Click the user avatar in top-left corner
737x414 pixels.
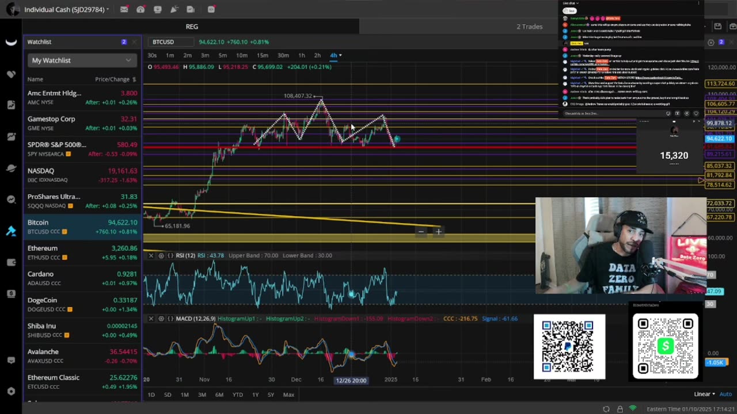(x=12, y=9)
